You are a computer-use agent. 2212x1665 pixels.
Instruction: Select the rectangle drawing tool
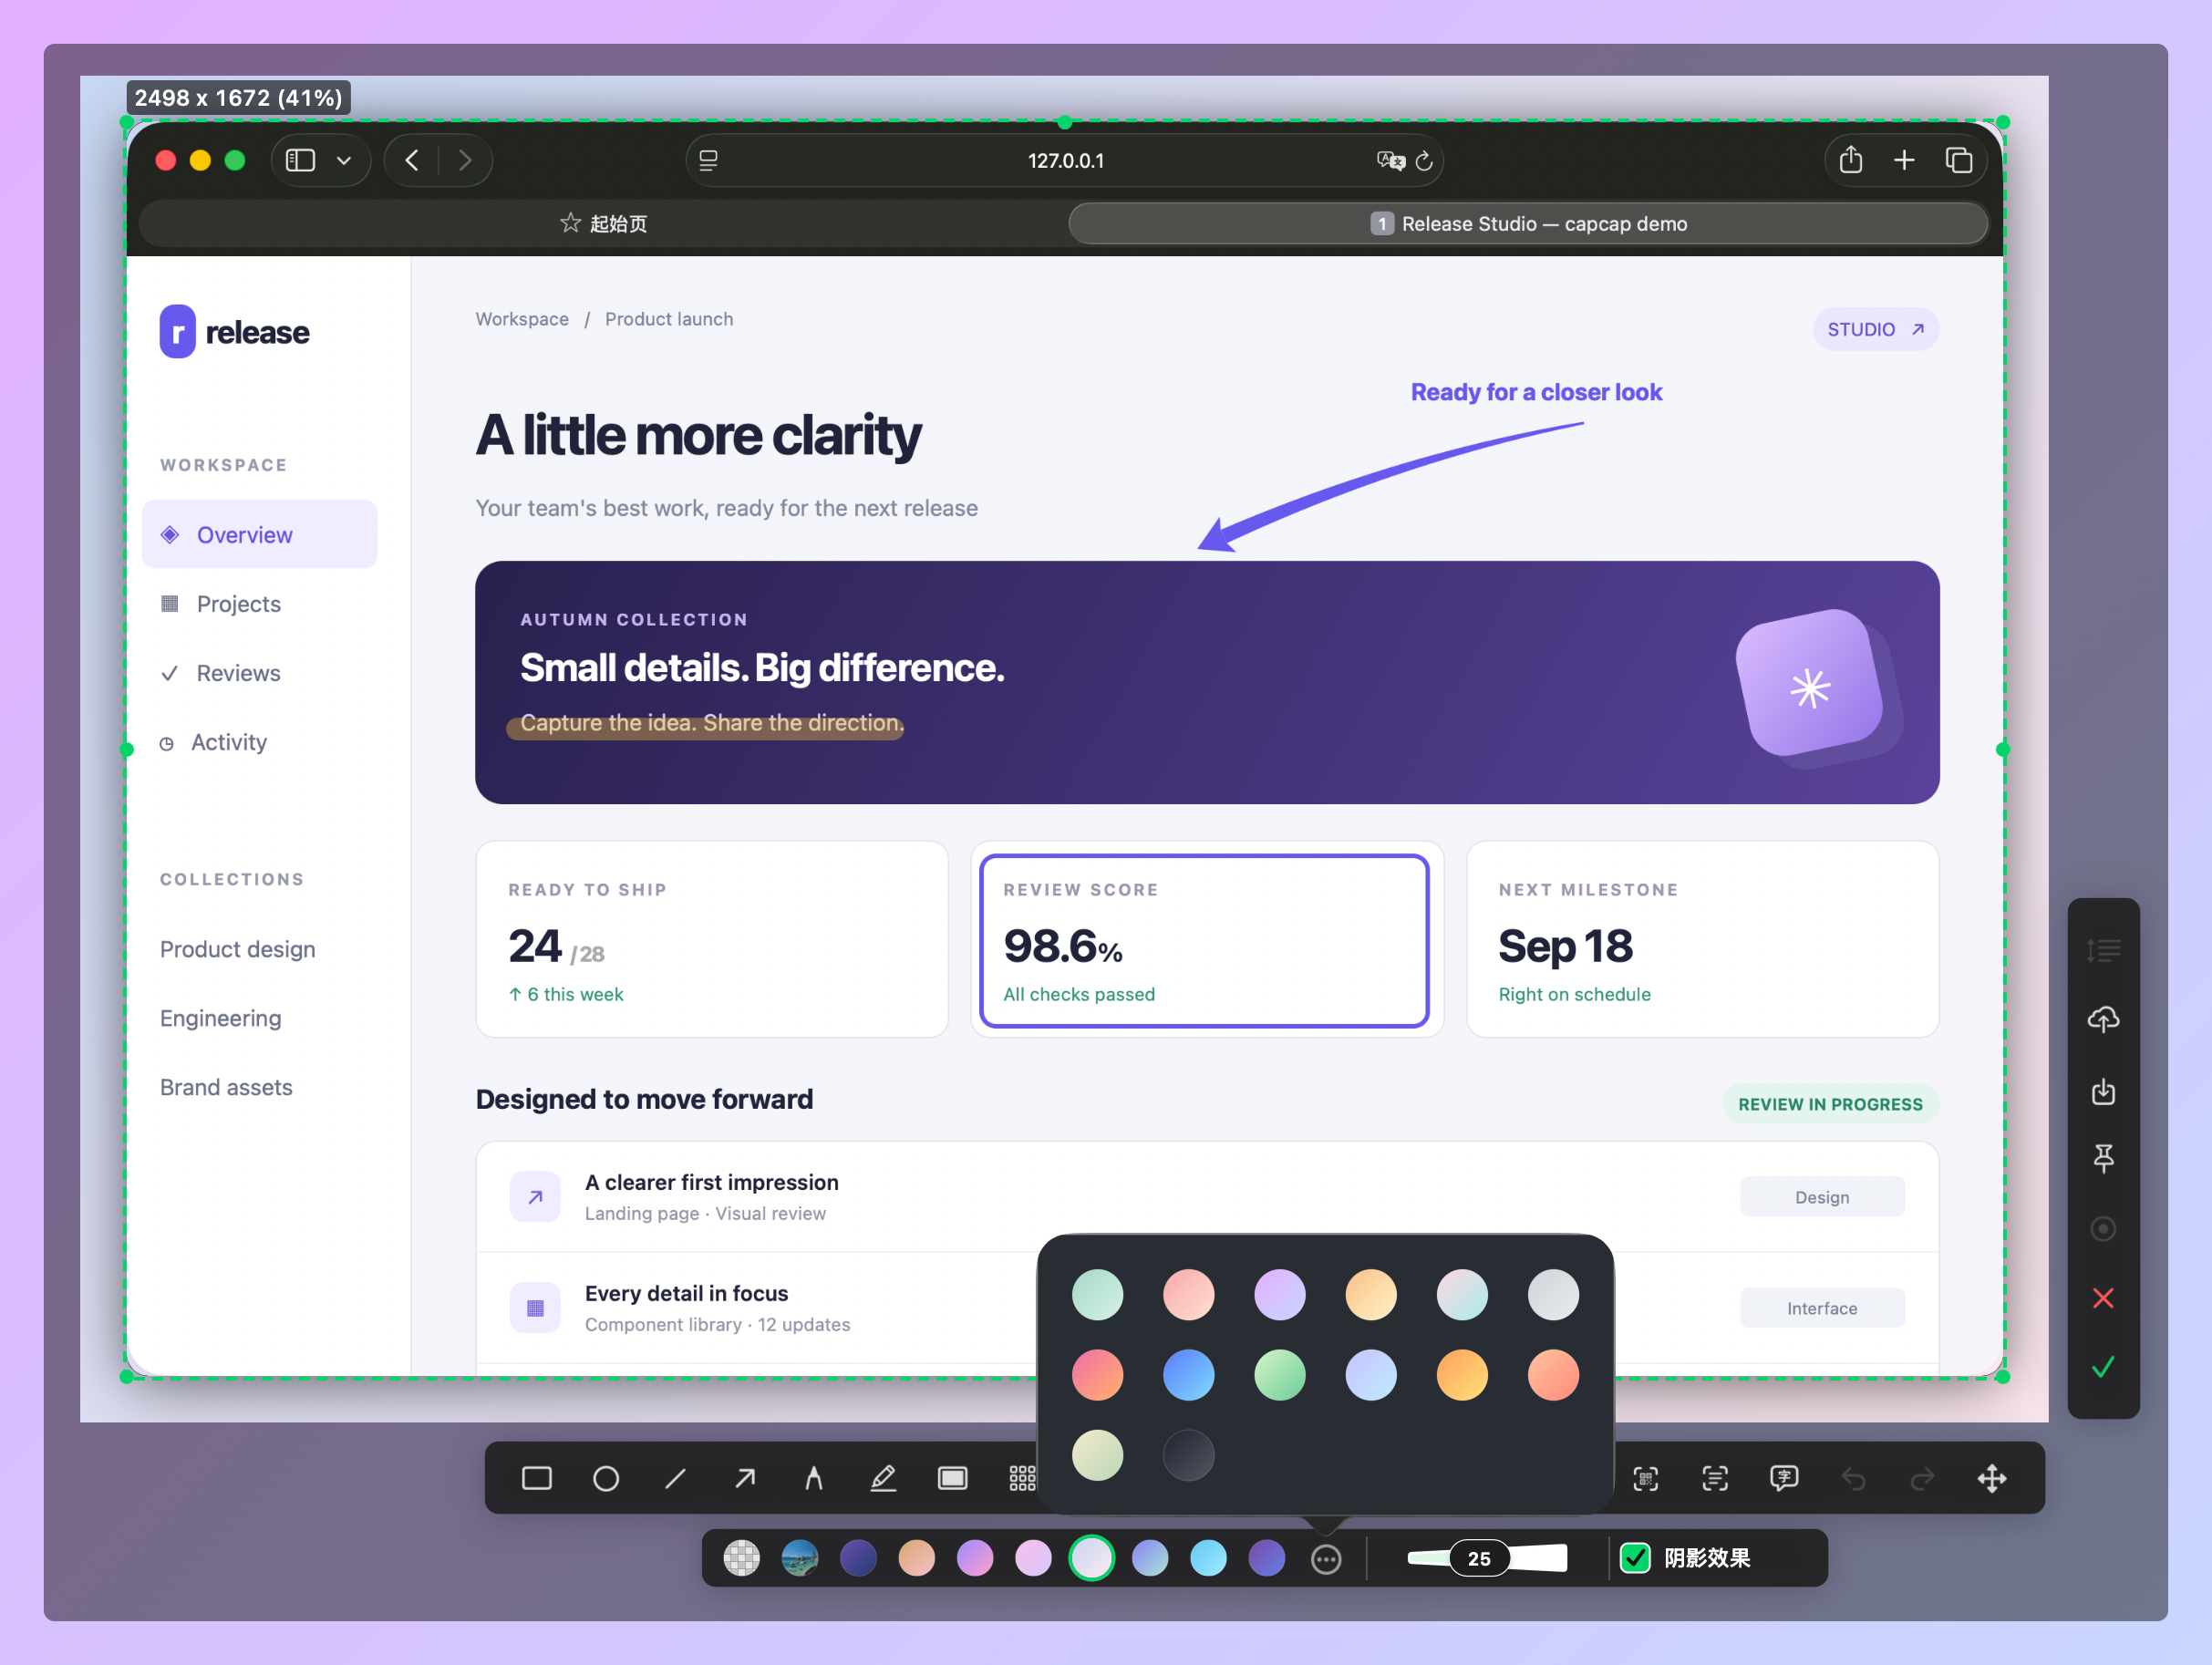click(537, 1478)
